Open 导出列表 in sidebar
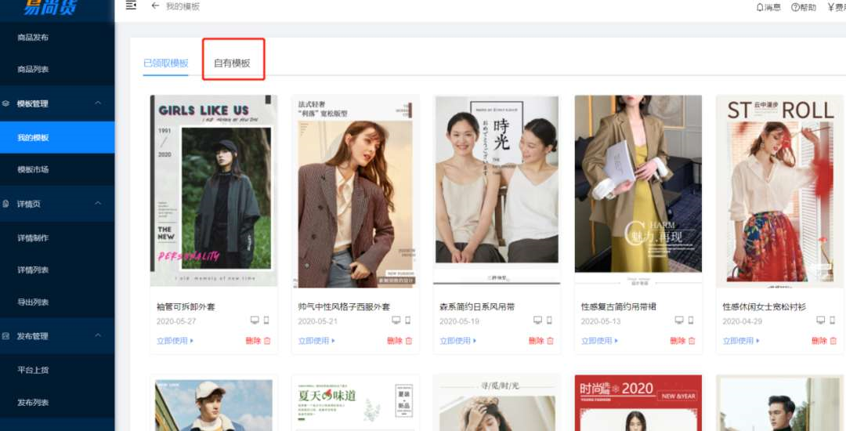 coord(33,302)
